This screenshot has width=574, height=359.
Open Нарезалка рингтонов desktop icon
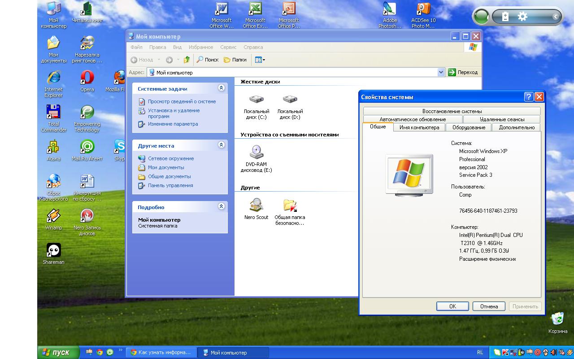click(87, 50)
